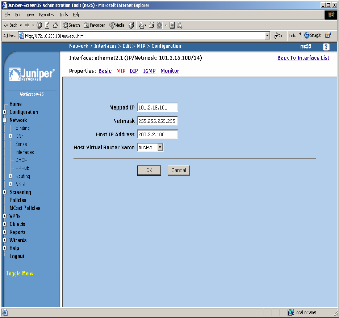
Task: Open Home in the sidebar
Action: click(x=15, y=104)
